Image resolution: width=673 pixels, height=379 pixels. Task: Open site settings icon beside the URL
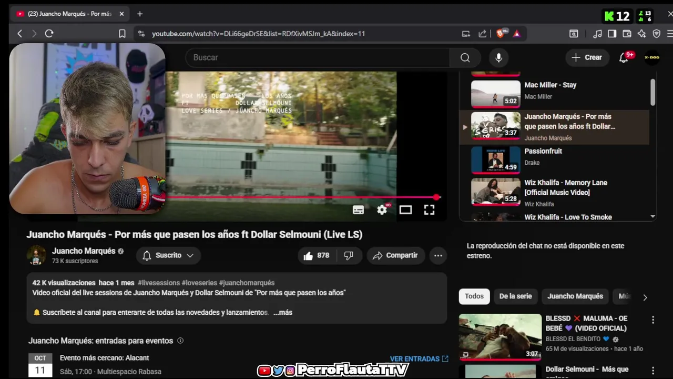[x=141, y=34]
